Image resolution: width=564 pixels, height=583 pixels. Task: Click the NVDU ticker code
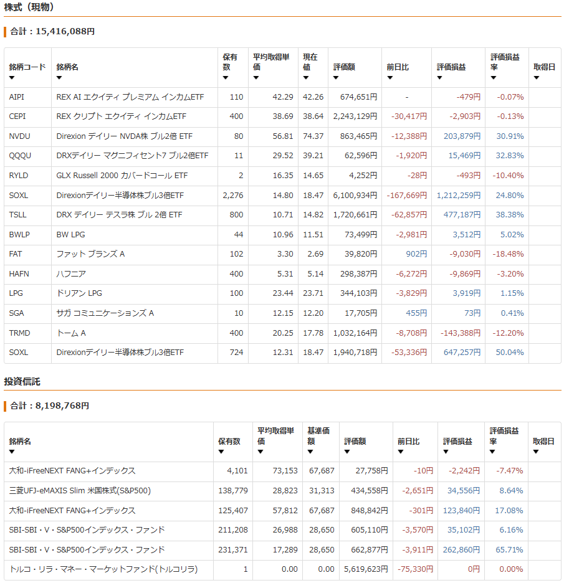pos(19,136)
